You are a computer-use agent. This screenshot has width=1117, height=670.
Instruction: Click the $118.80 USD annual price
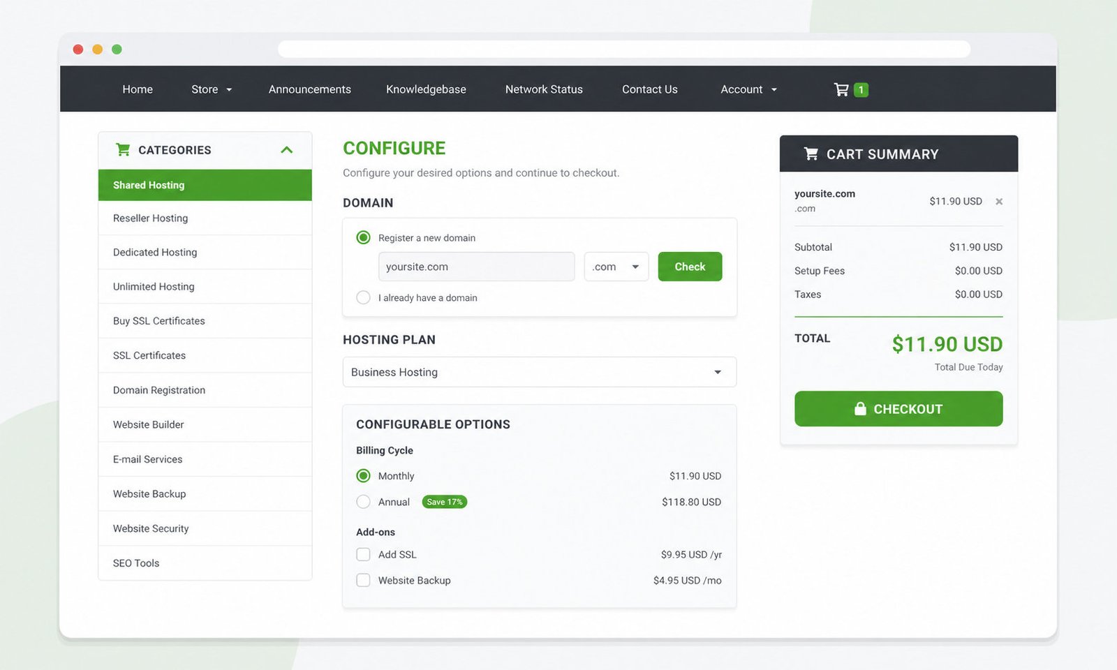pyautogui.click(x=691, y=502)
